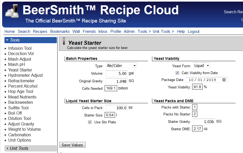
Task: Open the Mead Nutrients tool
Action: 22,97
